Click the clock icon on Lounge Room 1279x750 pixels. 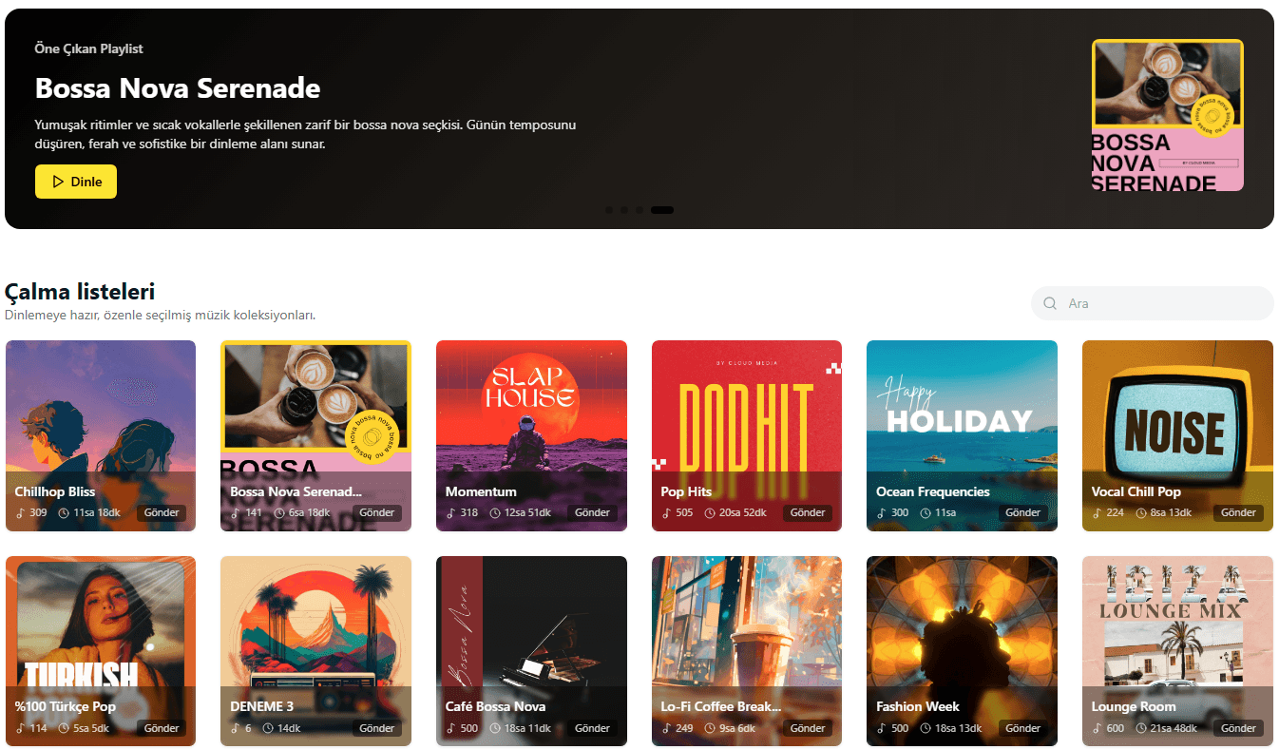(1141, 729)
